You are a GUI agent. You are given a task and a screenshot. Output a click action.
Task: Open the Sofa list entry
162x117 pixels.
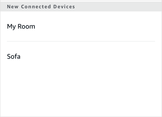81,56
